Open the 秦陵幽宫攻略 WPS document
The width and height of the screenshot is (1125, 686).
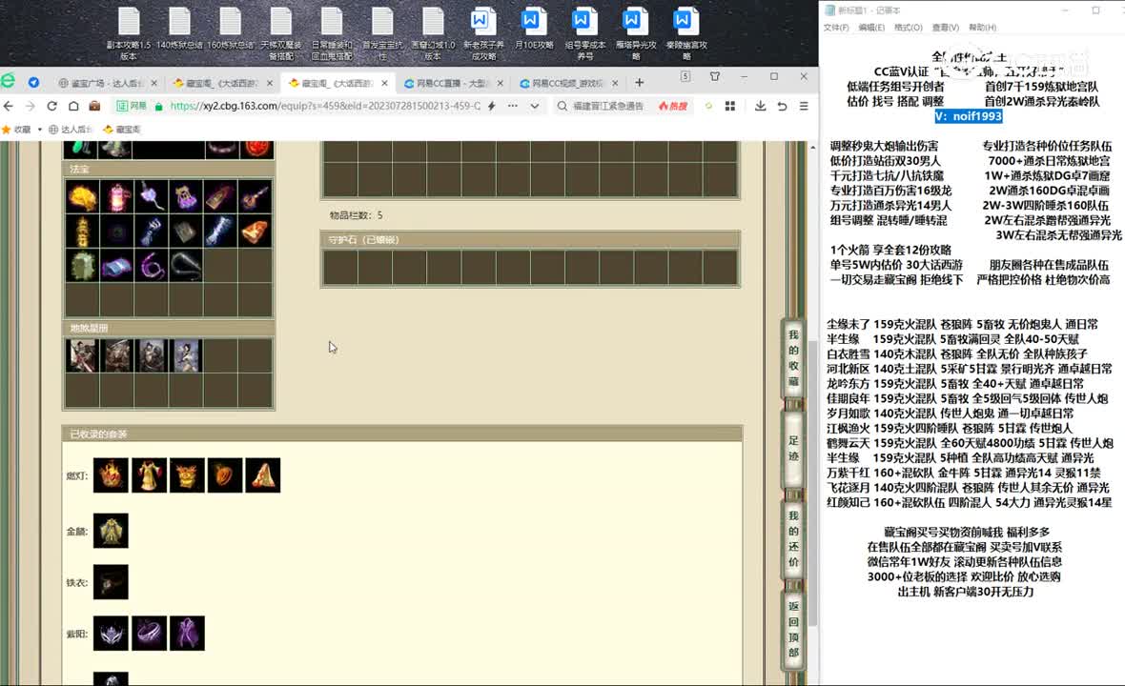[x=686, y=33]
